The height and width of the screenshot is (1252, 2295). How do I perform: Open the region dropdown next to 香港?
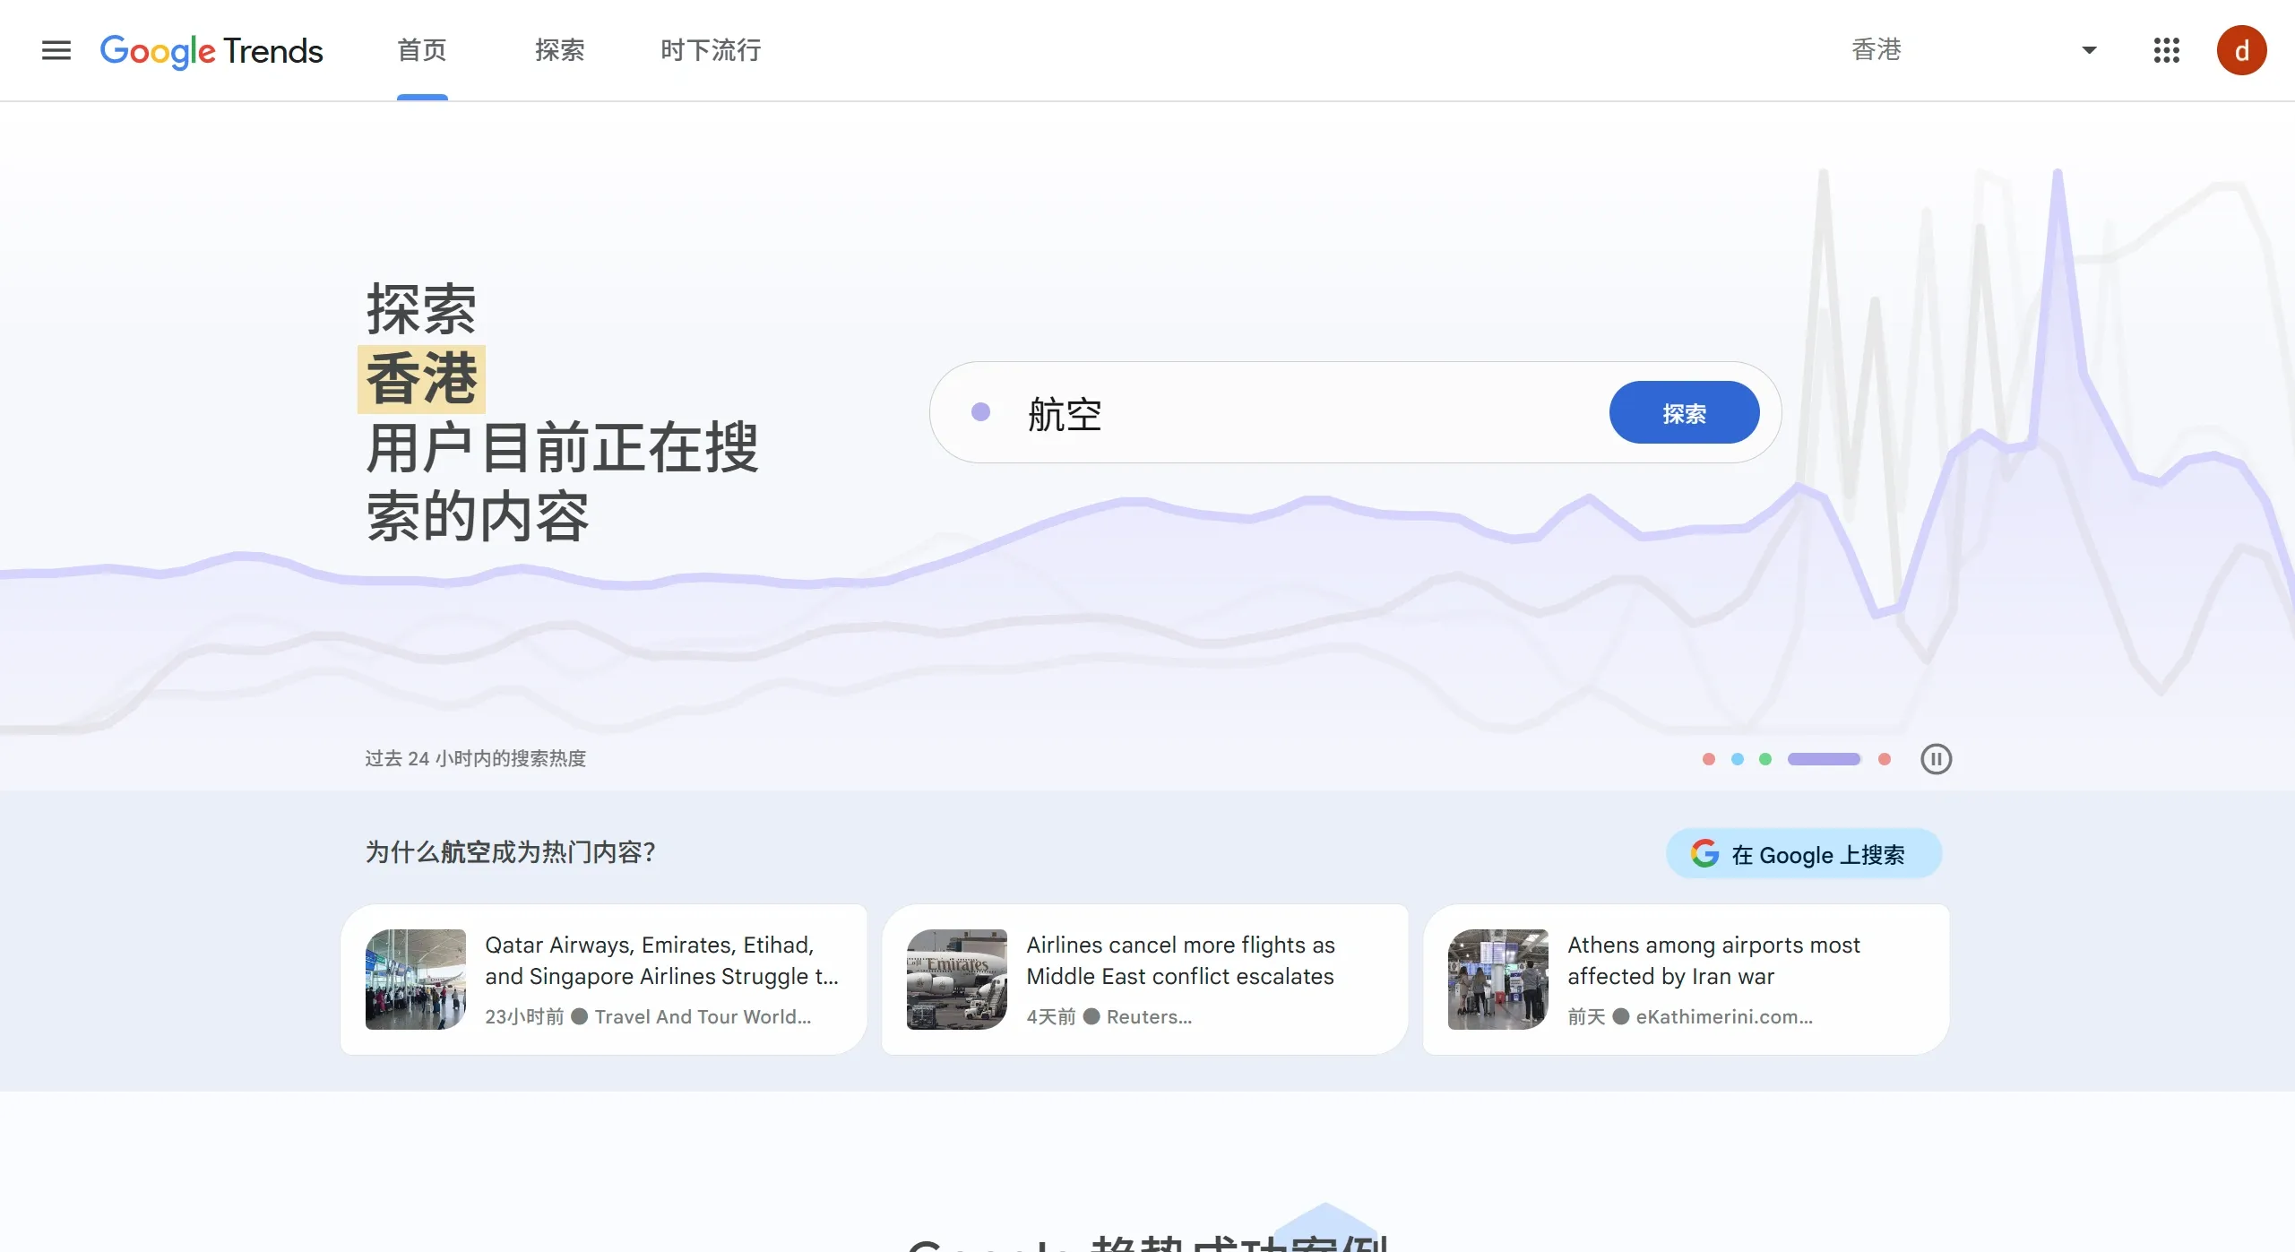[x=2087, y=50]
